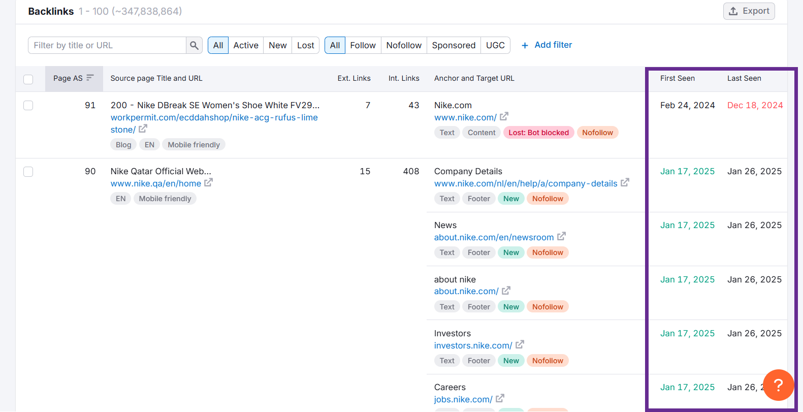This screenshot has width=803, height=412.
Task: Filter by Follow links
Action: 363,45
